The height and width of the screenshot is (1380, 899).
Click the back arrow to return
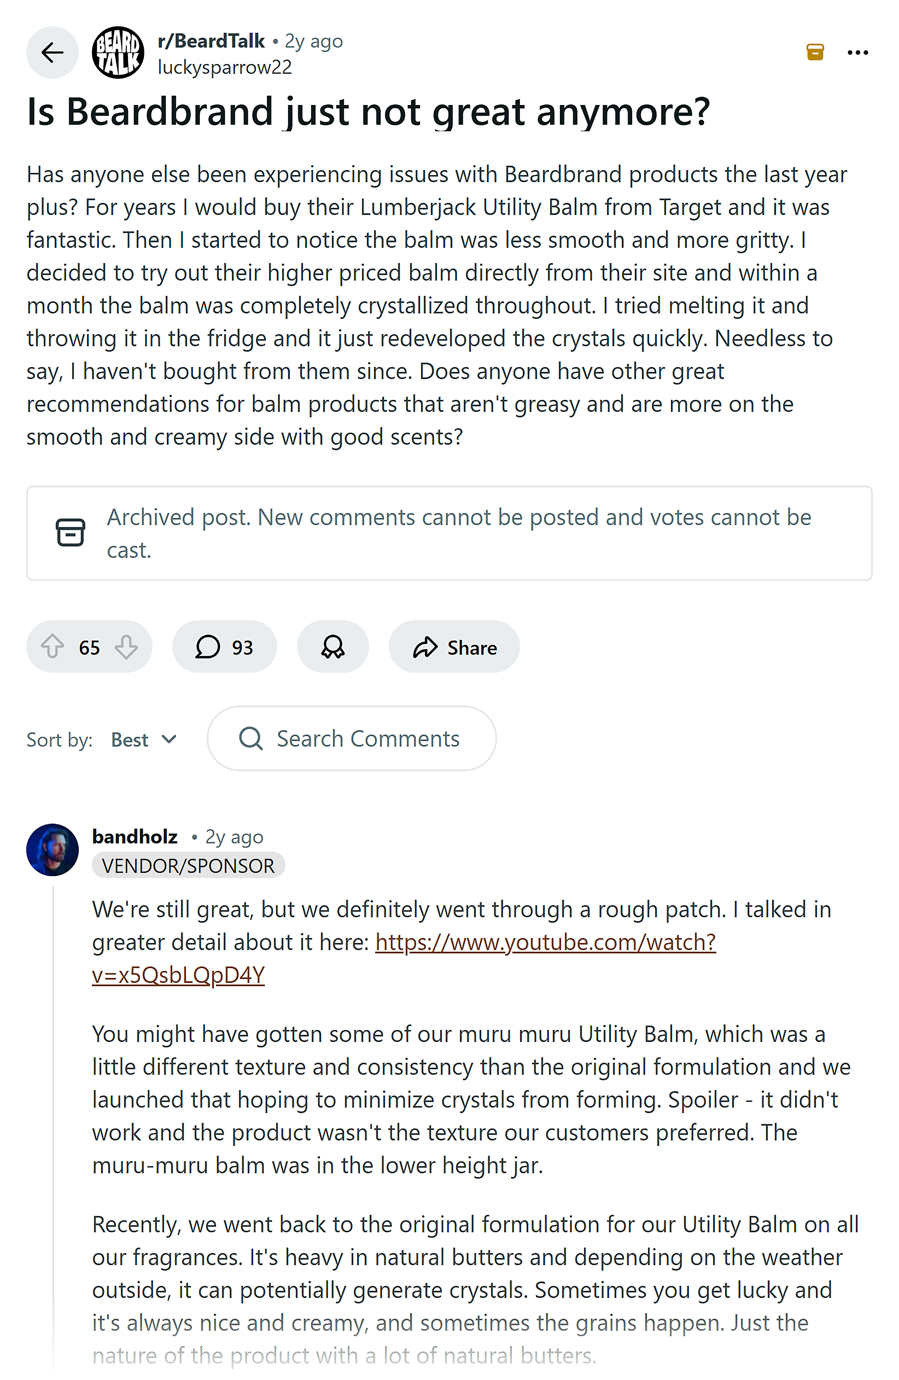pos(53,53)
